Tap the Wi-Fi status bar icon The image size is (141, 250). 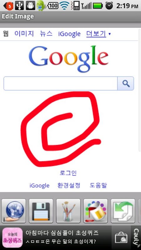coord(65,6)
